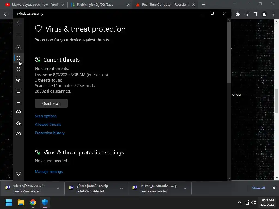
Task: Close the Malwarebytes YouTube tab
Action: pyautogui.click(x=63, y=5)
